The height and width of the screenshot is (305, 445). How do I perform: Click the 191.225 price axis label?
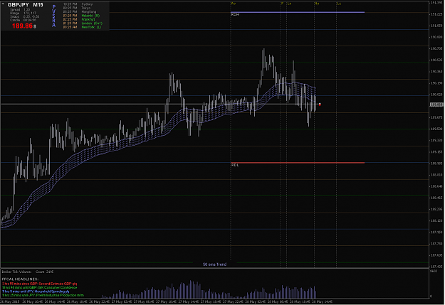coord(436,14)
